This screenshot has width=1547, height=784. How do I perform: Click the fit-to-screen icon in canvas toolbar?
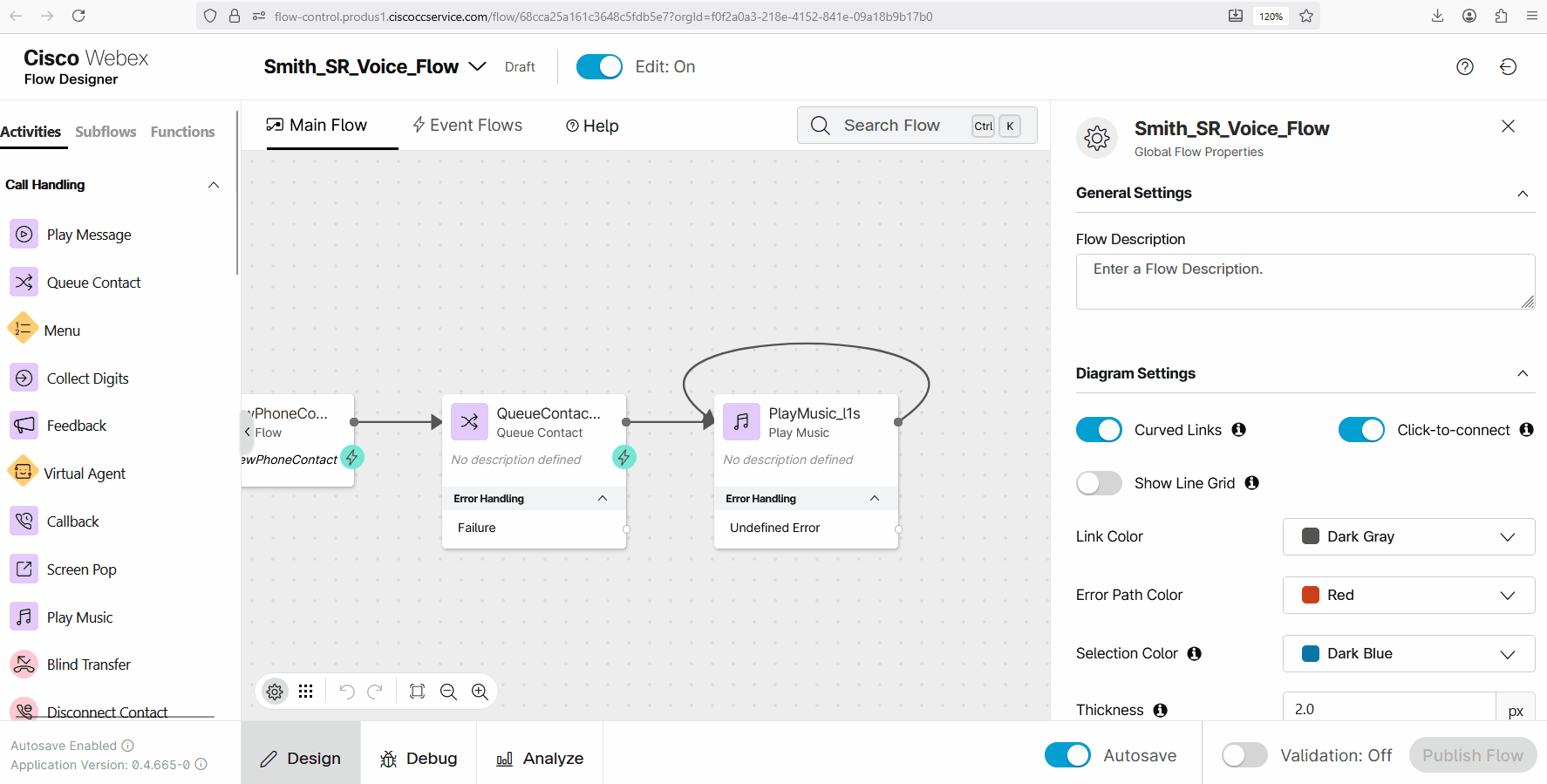point(417,692)
